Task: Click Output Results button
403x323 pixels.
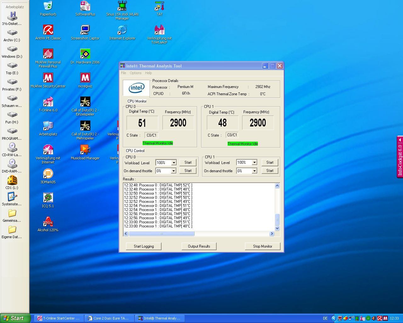Action: click(x=199, y=246)
